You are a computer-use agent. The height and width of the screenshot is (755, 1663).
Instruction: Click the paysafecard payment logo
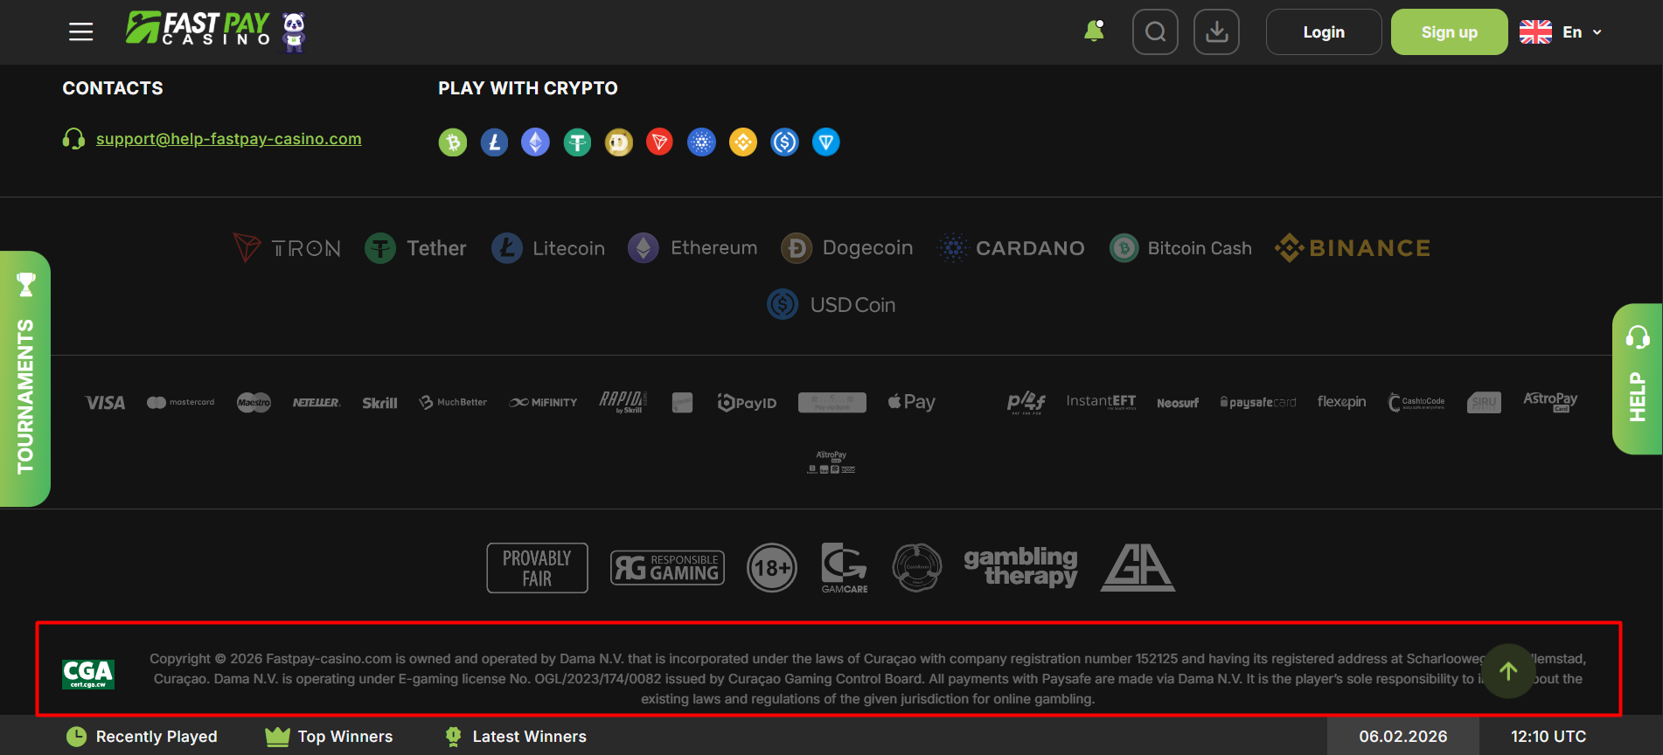coord(1258,403)
